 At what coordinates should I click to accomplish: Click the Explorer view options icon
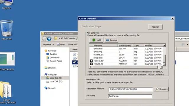click(x=183, y=44)
